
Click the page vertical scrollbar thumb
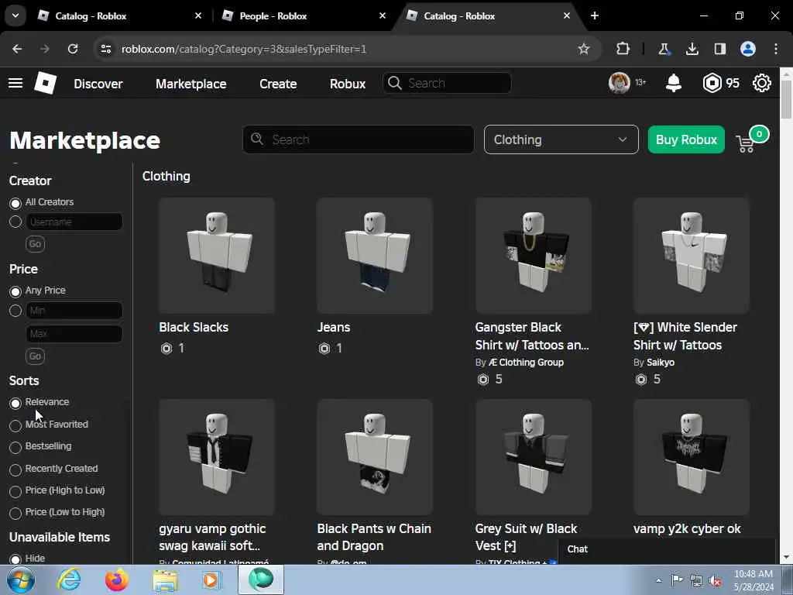786,99
